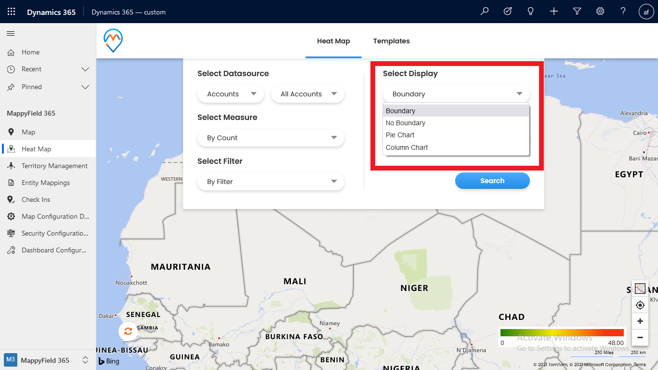Click 'Dynamics 365 — custom' app name
This screenshot has width=658, height=370.
click(x=129, y=12)
